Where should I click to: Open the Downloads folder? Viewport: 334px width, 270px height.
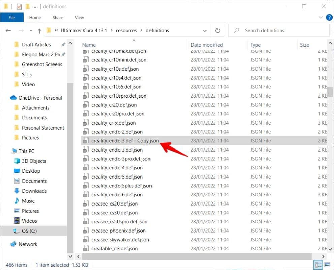tap(34, 191)
